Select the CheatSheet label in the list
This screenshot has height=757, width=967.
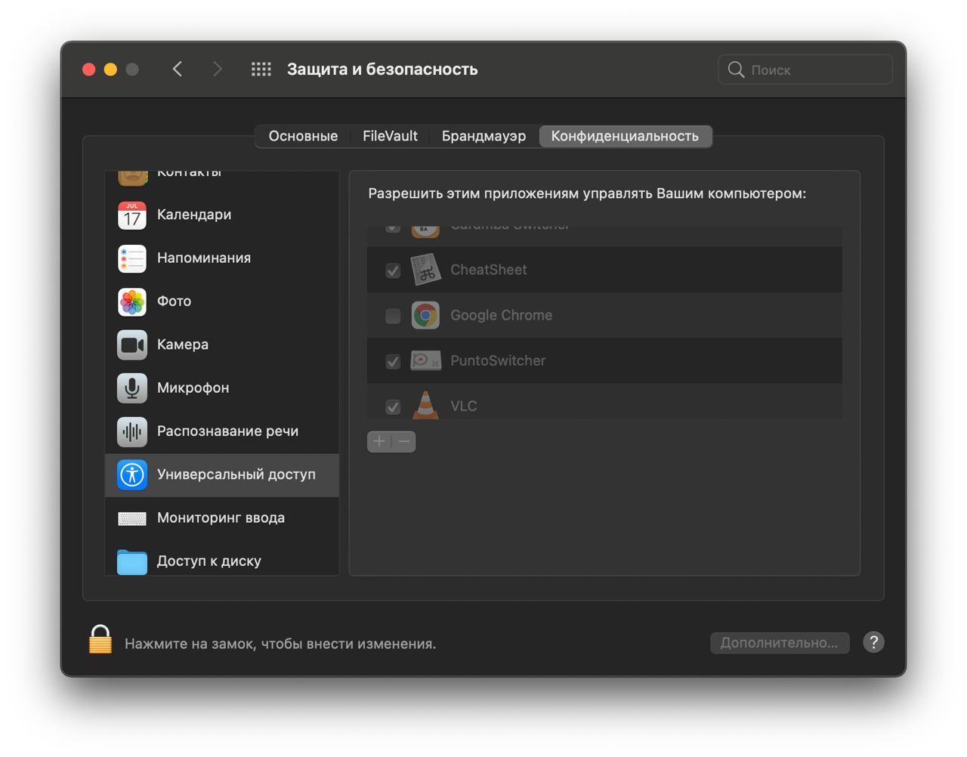(x=489, y=270)
